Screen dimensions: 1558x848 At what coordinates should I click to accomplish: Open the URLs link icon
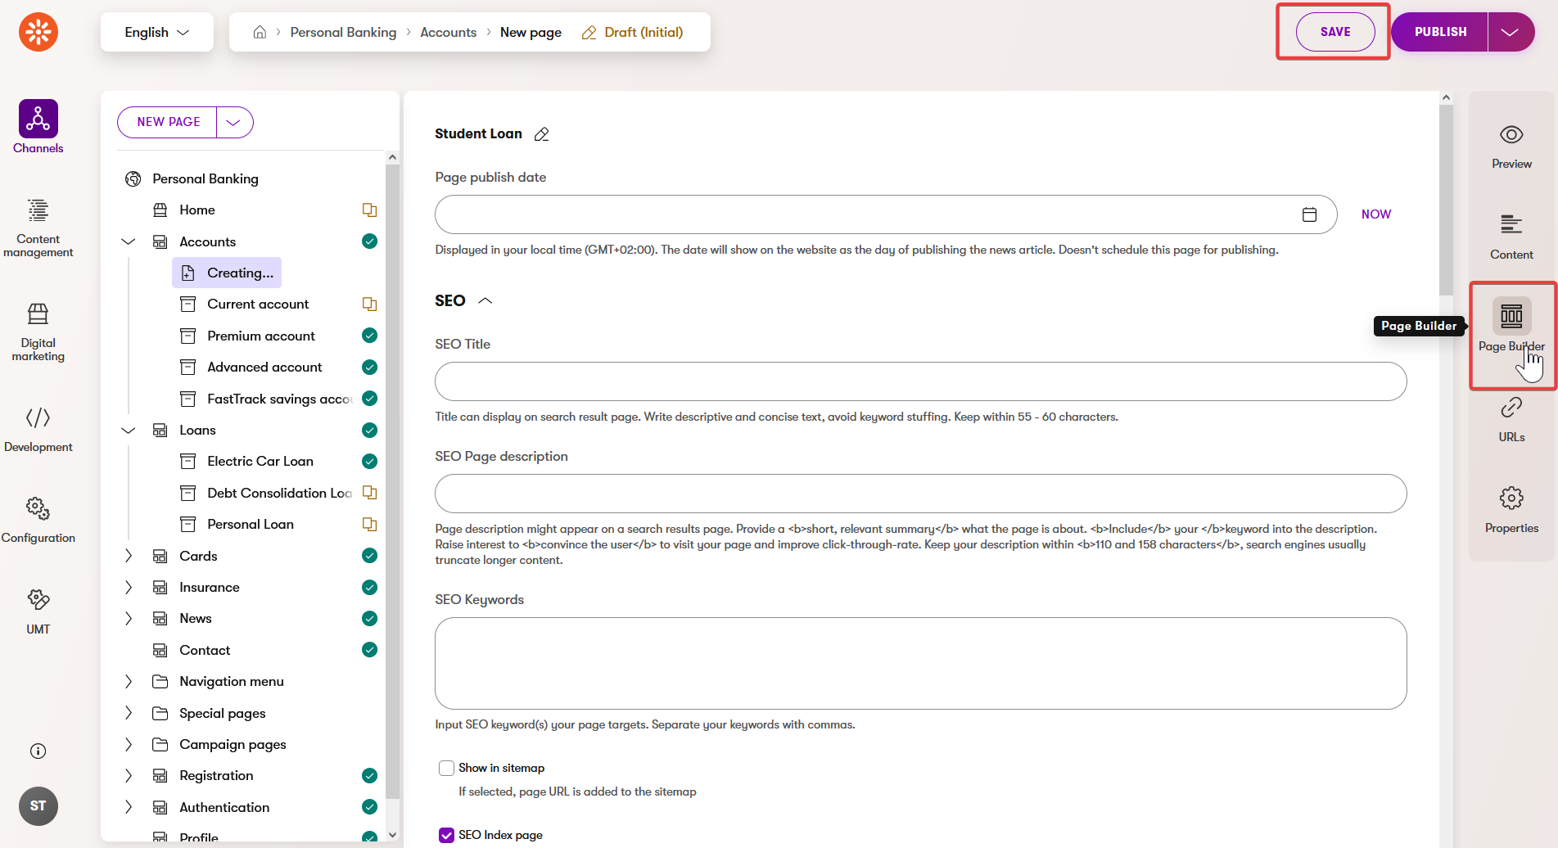pos(1511,408)
